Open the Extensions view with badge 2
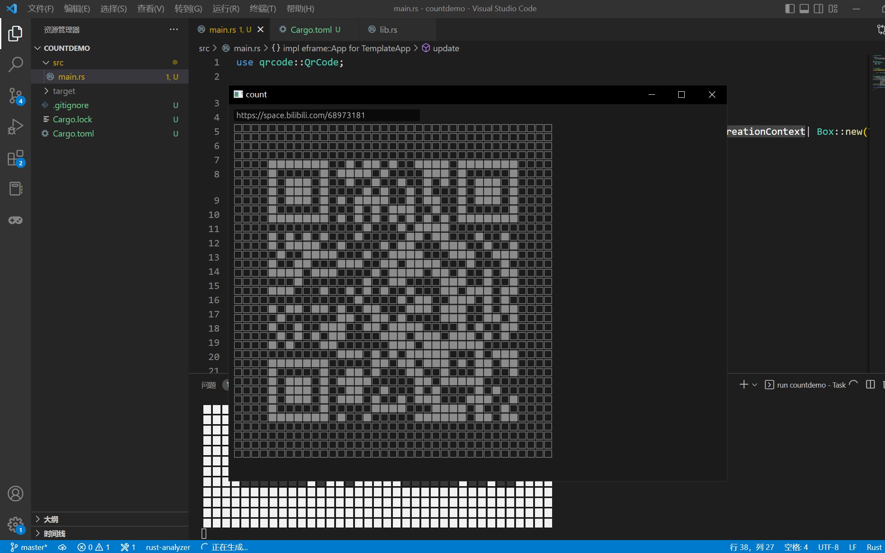Image resolution: width=885 pixels, height=553 pixels. click(x=15, y=158)
